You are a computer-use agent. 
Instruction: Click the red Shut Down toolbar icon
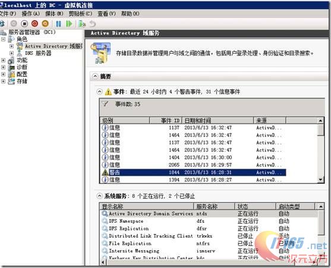click(x=35, y=23)
